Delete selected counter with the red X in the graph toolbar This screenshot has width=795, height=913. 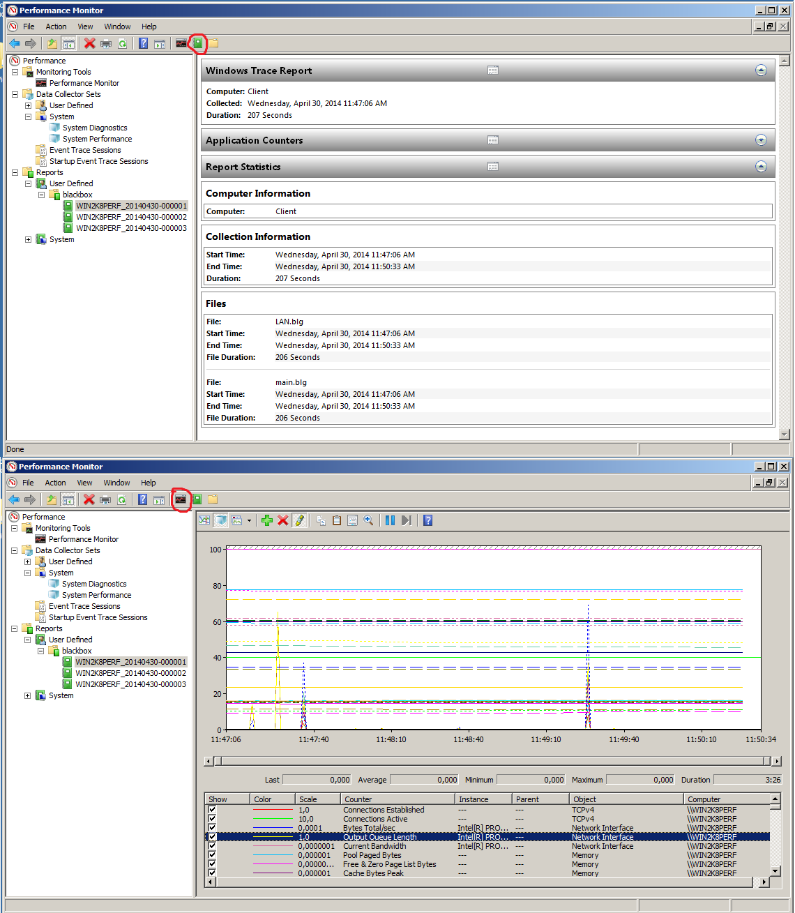tap(282, 520)
